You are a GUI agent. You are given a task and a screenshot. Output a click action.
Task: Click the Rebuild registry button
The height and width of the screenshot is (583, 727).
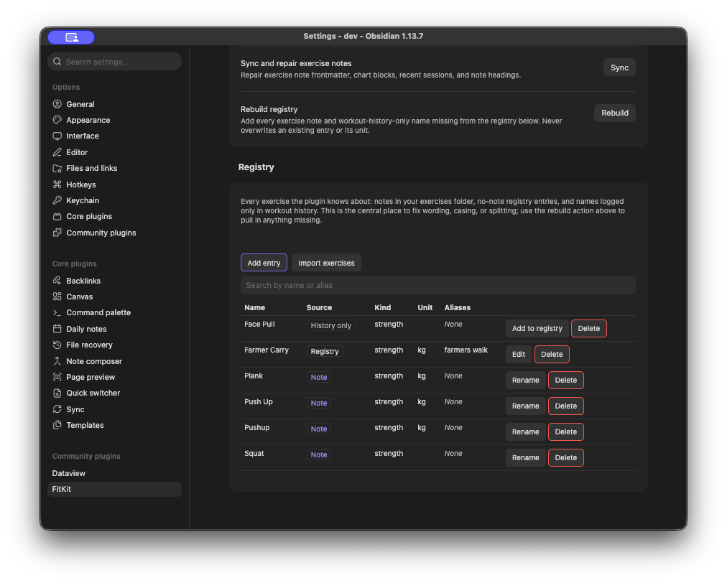coord(615,113)
